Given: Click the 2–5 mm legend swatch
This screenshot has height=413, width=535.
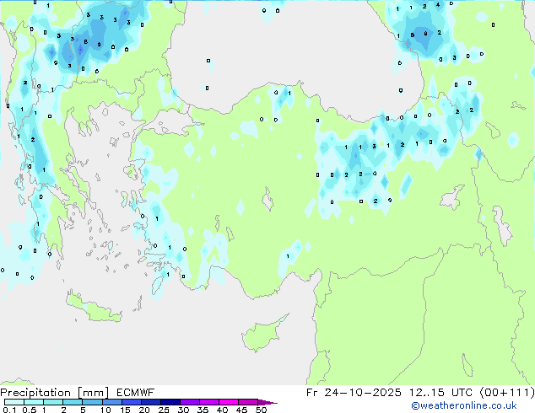Looking at the screenshot, I should click(73, 402).
